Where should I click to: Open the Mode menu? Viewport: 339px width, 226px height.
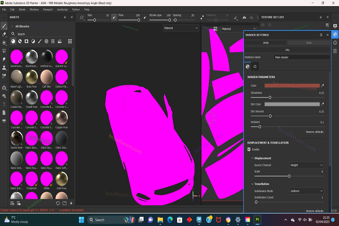pyautogui.click(x=22, y=9)
